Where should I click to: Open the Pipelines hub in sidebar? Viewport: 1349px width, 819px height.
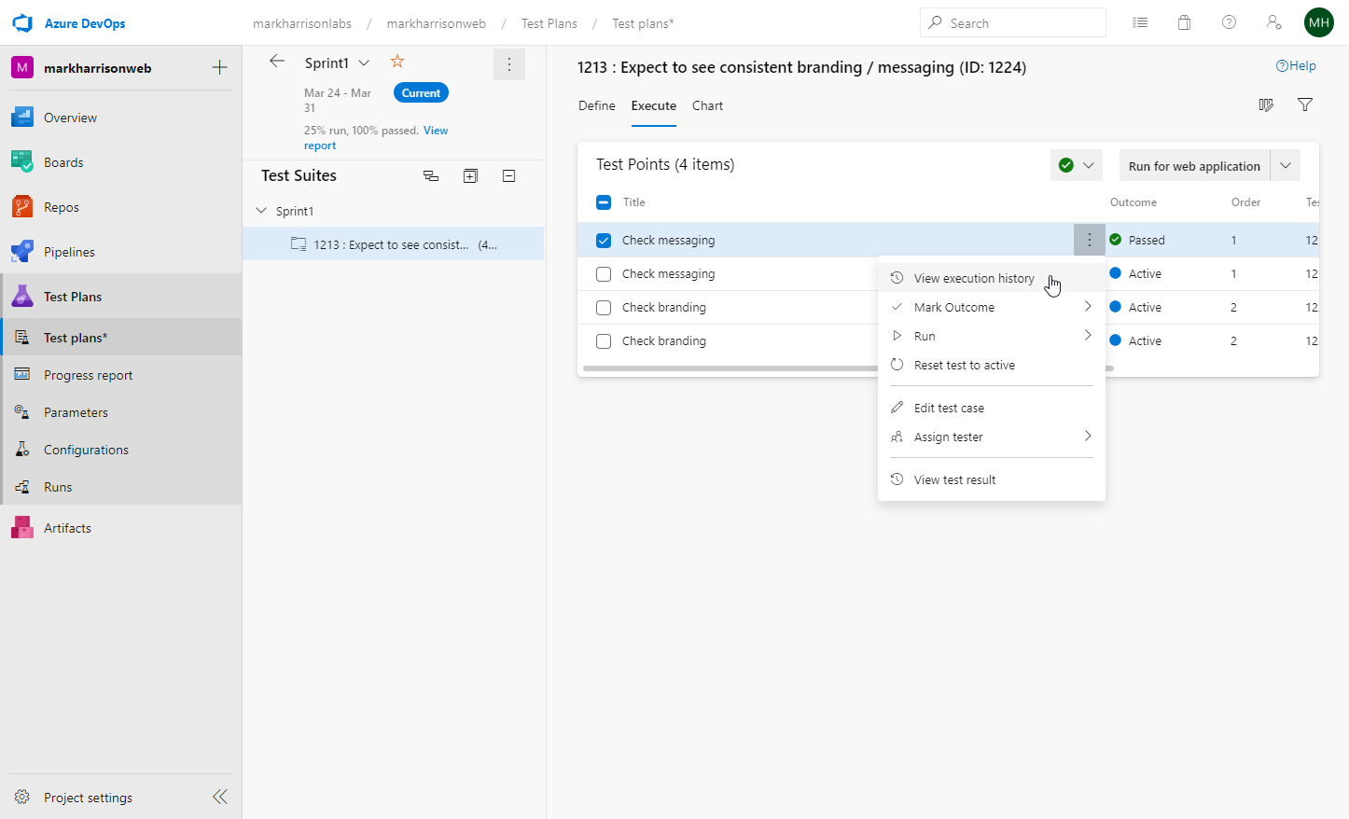(69, 252)
